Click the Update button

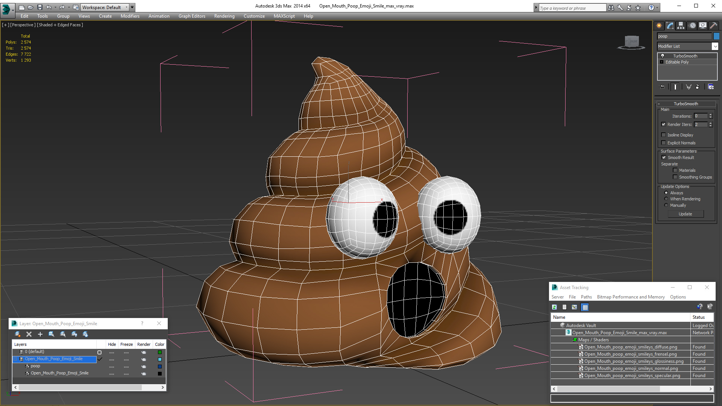click(x=686, y=214)
